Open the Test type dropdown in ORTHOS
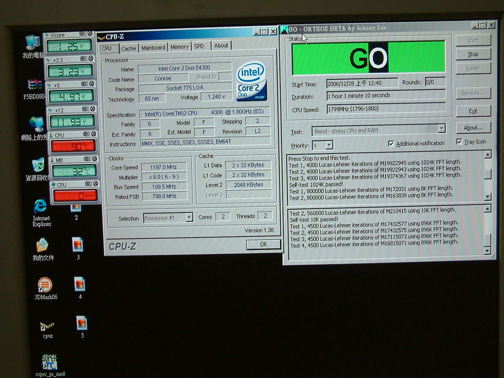504x378 pixels. tap(441, 128)
